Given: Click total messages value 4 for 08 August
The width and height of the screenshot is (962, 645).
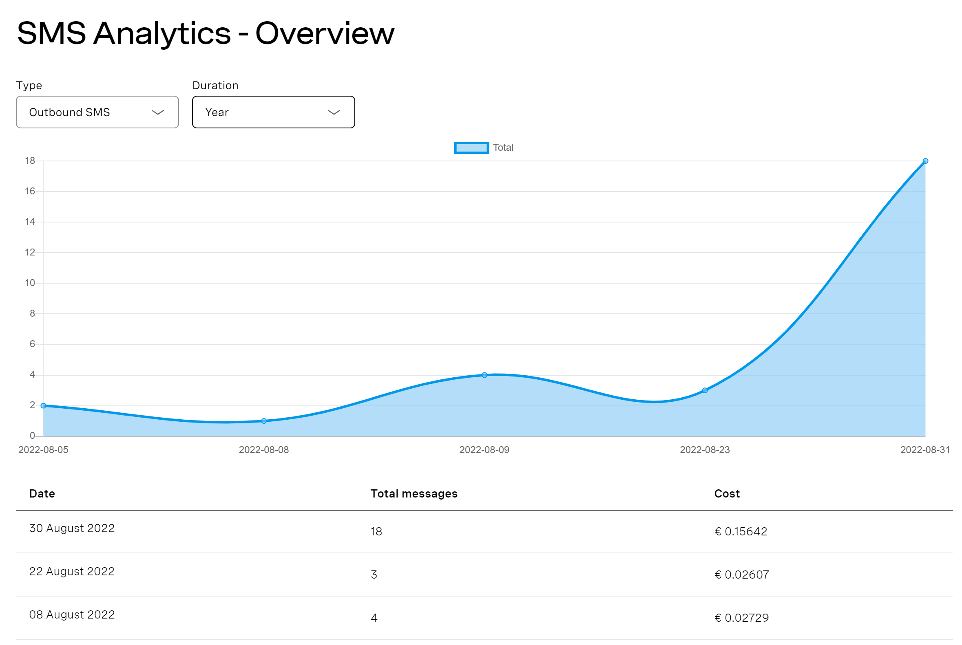Looking at the screenshot, I should point(374,618).
